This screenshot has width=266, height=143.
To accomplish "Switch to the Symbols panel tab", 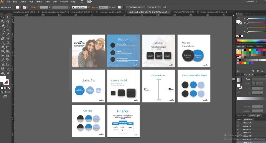I will (x=259, y=46).
